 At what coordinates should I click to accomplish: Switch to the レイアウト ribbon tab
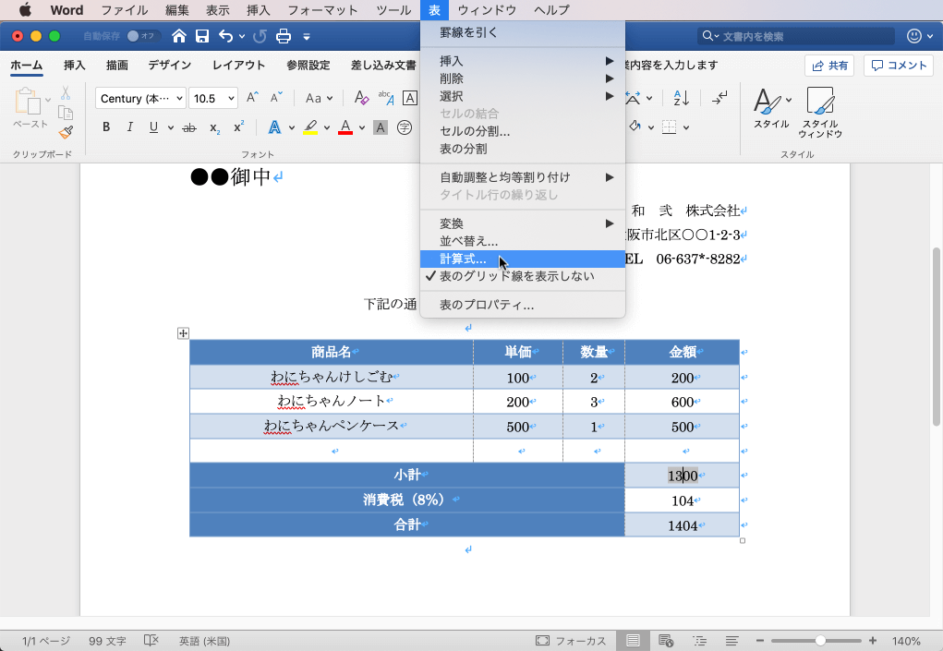click(x=239, y=65)
